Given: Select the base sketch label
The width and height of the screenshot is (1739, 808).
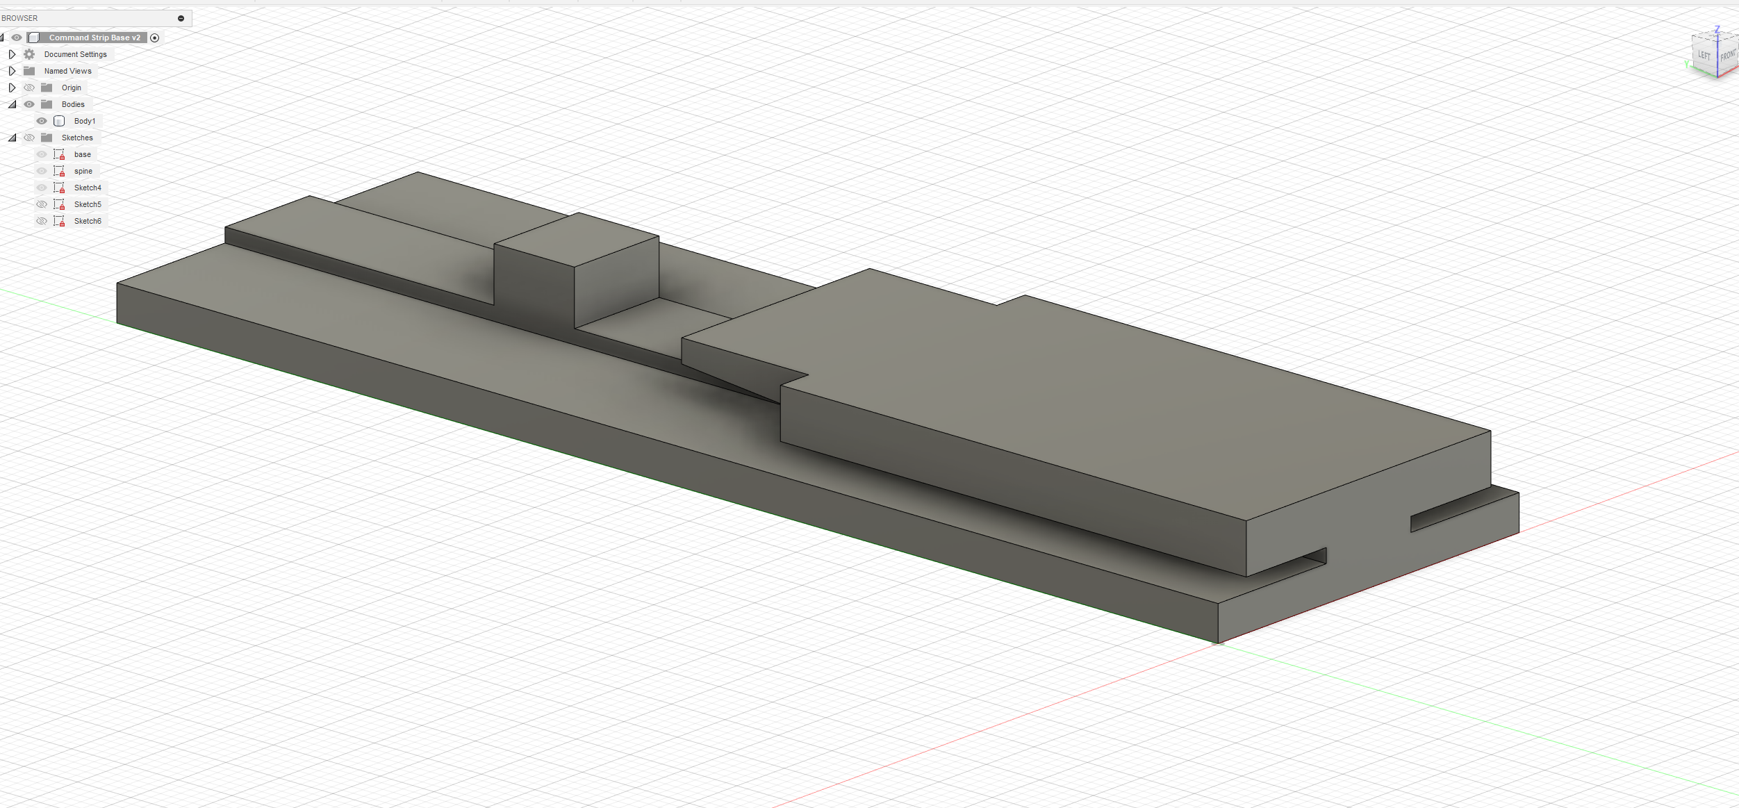Looking at the screenshot, I should pyautogui.click(x=82, y=154).
